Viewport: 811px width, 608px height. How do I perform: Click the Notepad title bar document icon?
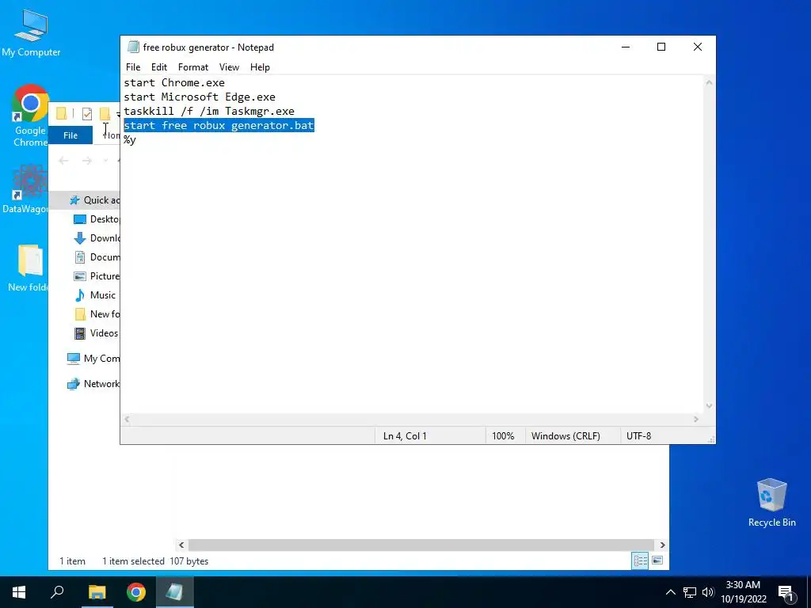tap(133, 47)
